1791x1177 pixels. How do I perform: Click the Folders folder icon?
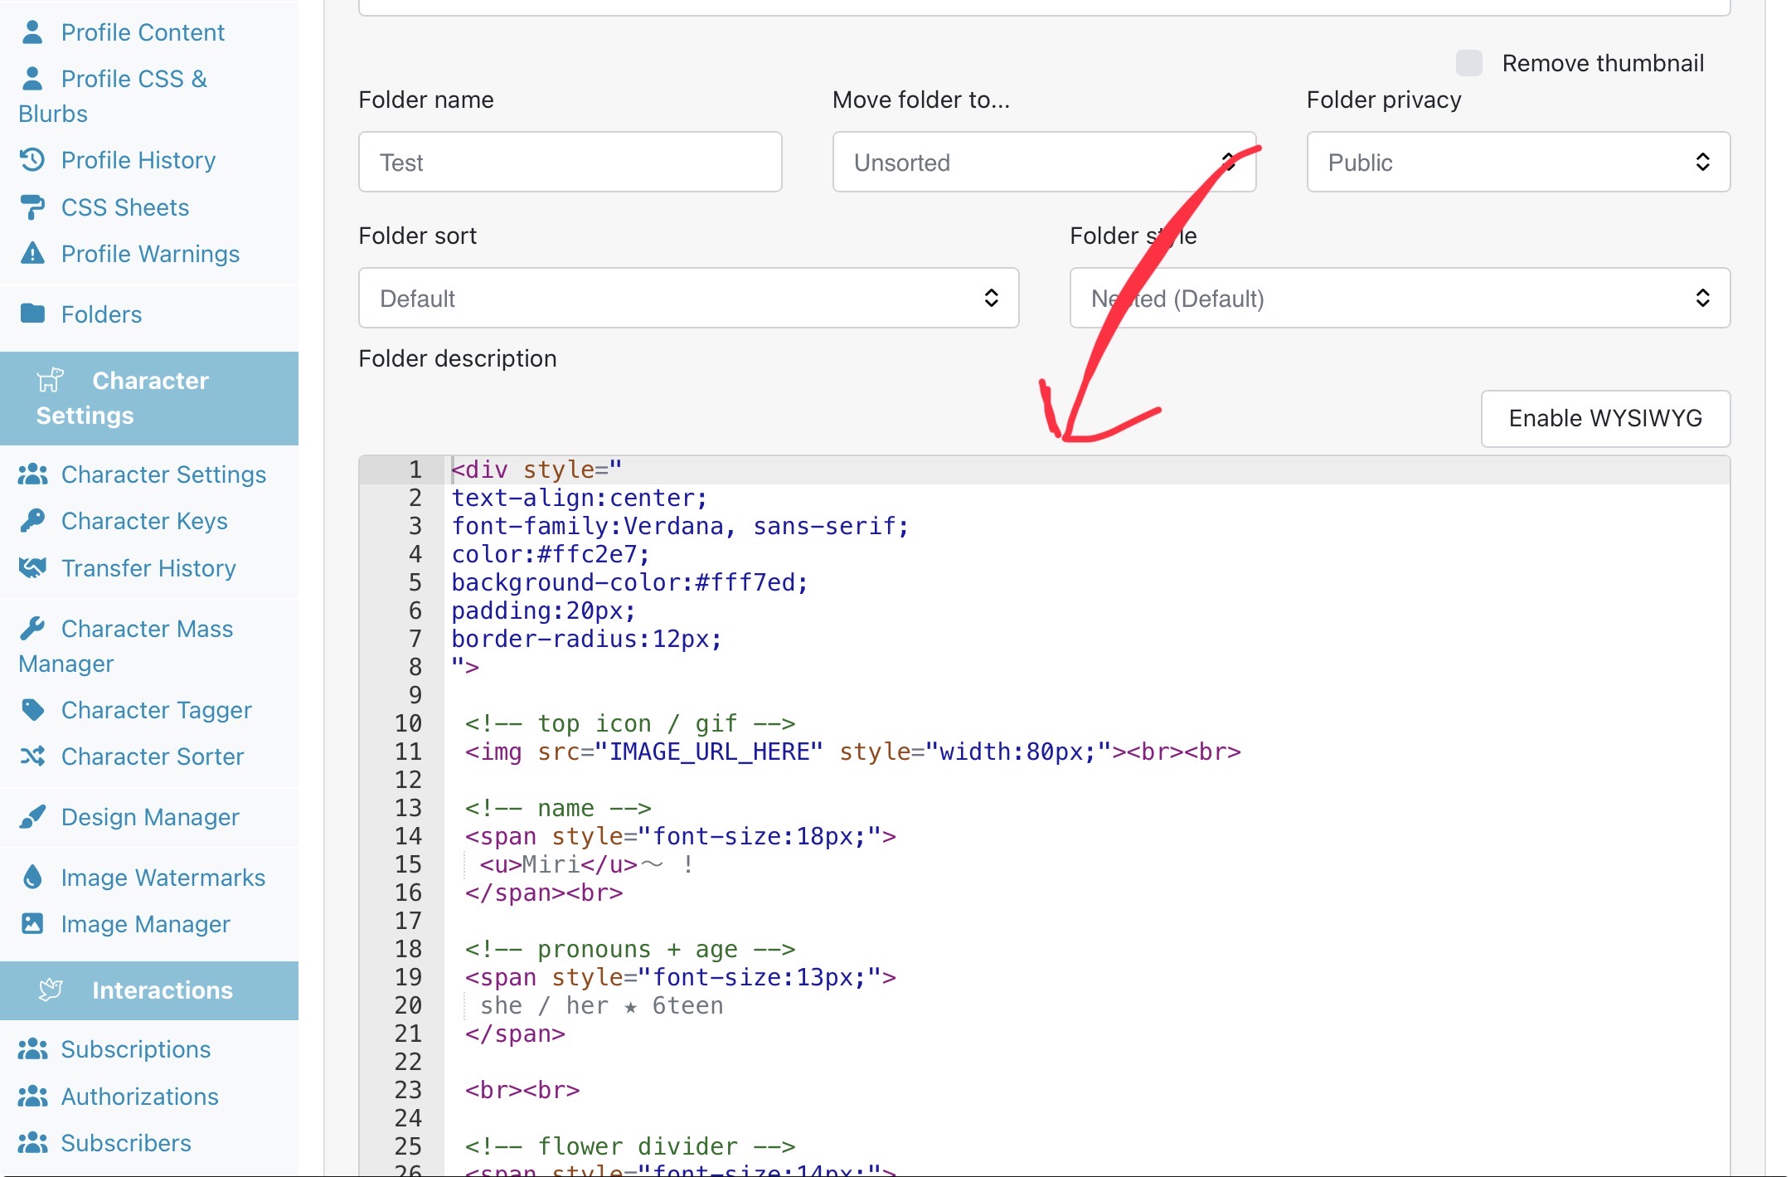tap(32, 314)
